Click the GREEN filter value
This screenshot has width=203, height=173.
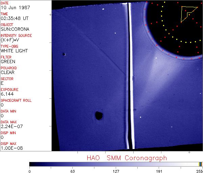(x=8, y=62)
